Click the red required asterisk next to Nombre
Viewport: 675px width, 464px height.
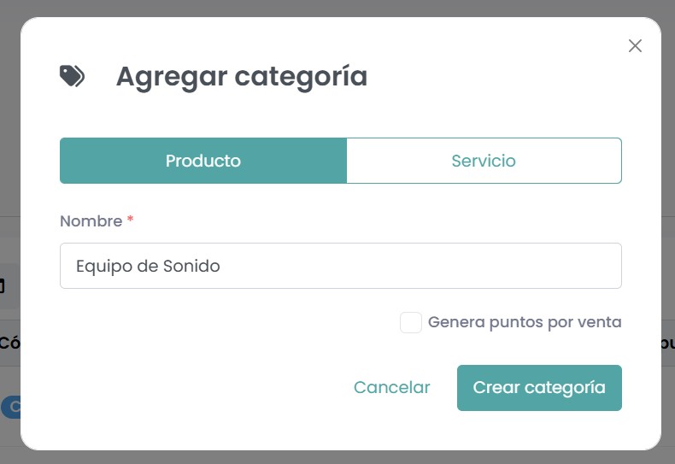click(131, 220)
